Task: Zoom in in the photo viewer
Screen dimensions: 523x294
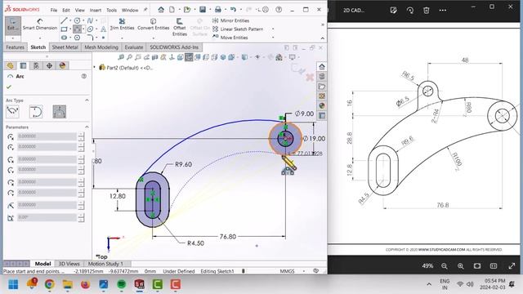Action: coord(461,266)
